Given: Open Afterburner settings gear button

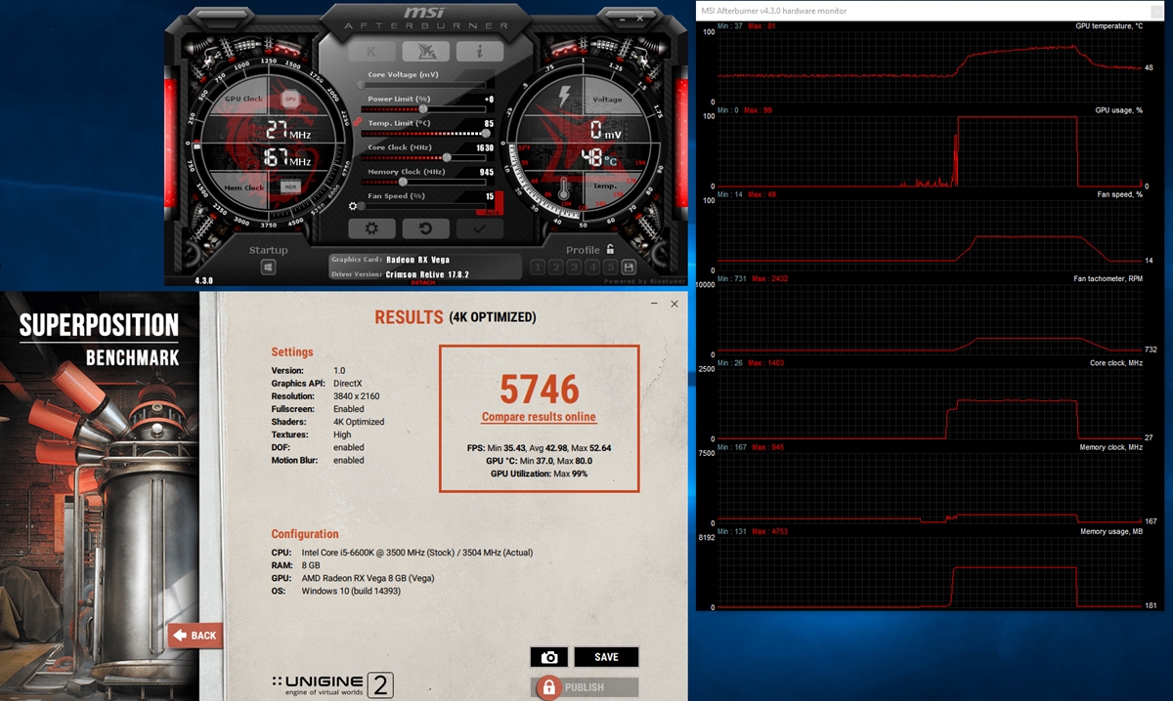Looking at the screenshot, I should pyautogui.click(x=371, y=228).
